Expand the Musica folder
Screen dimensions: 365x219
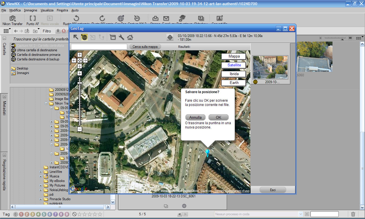point(41,177)
